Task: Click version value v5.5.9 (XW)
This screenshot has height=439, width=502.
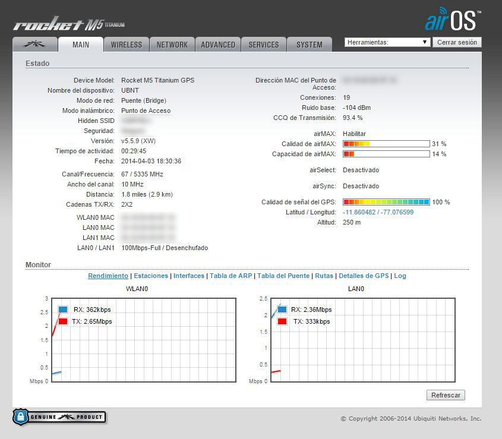Action: [138, 141]
